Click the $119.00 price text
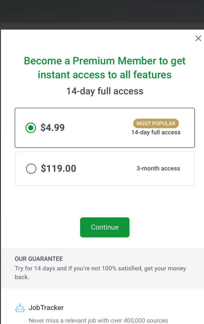Viewport: 204px width, 324px height. tap(58, 168)
